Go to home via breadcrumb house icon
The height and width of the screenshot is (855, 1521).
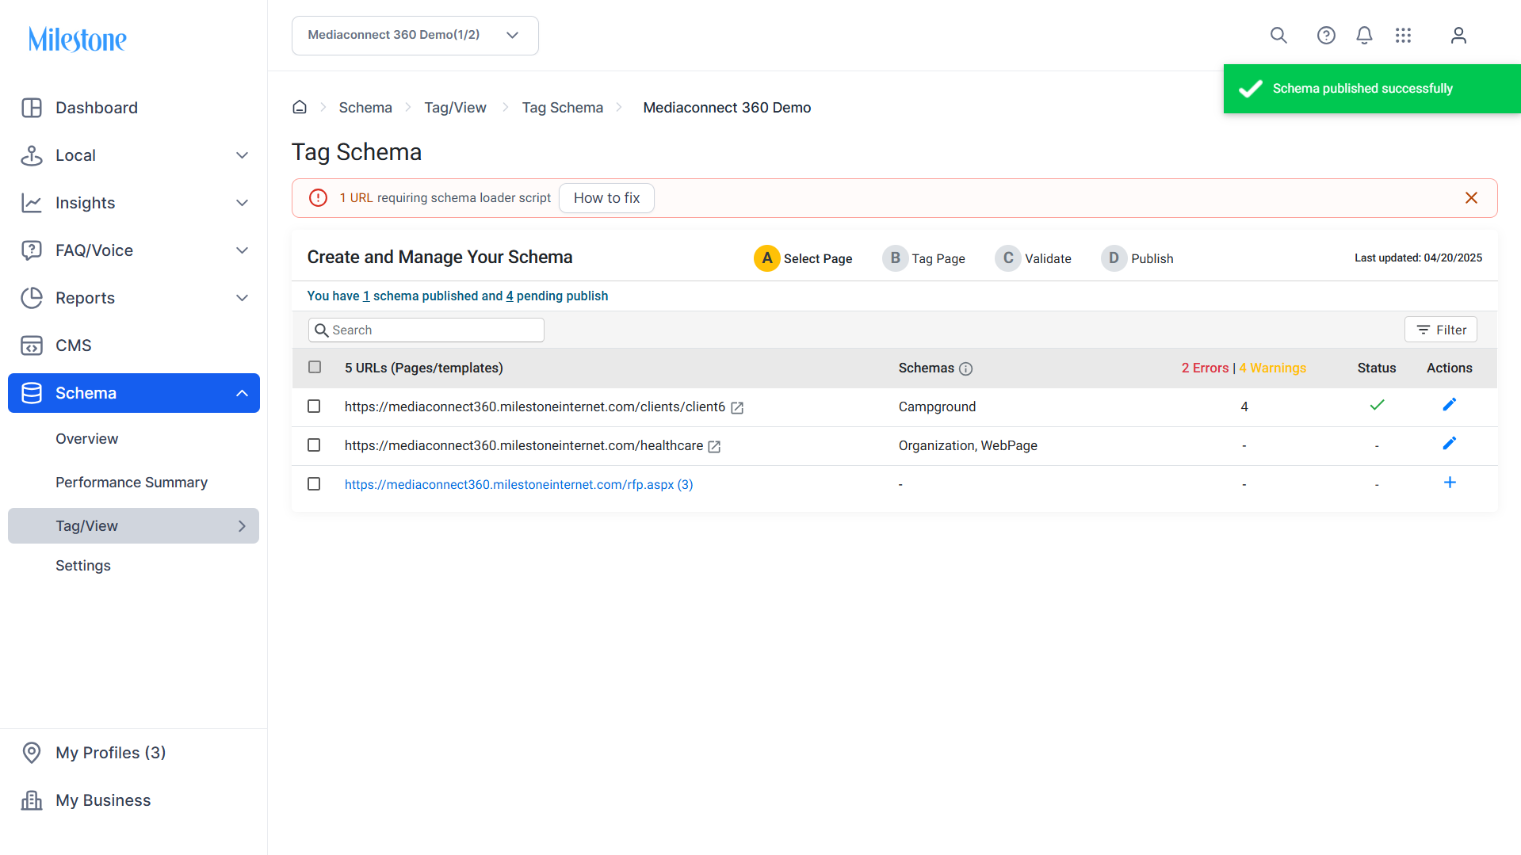300,107
